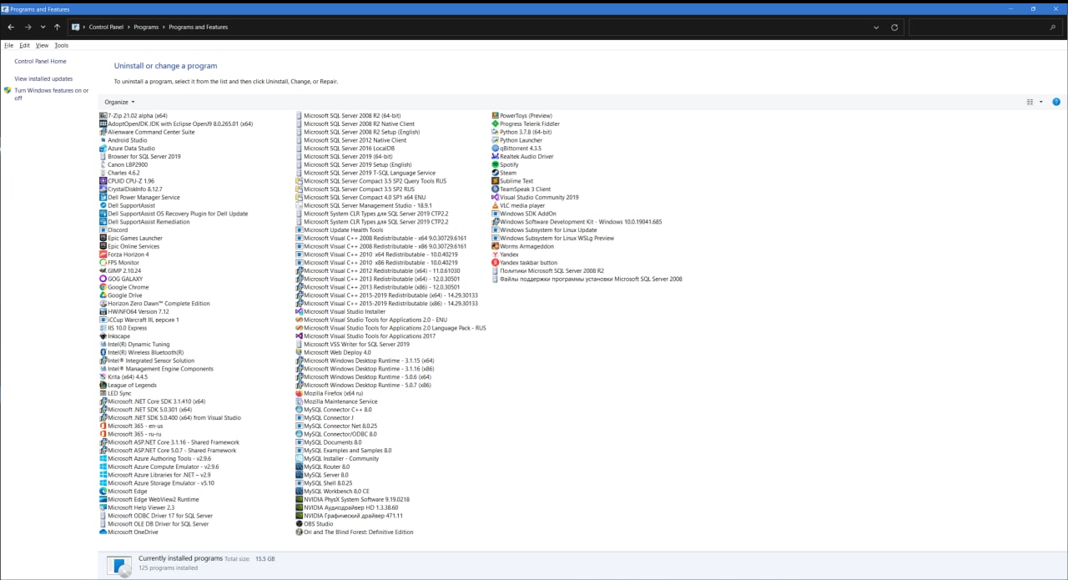
Task: Click the Discord program icon
Action: (x=103, y=230)
